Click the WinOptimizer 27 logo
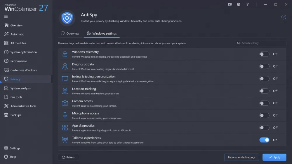The height and width of the screenshot is (164, 292). [26, 8]
